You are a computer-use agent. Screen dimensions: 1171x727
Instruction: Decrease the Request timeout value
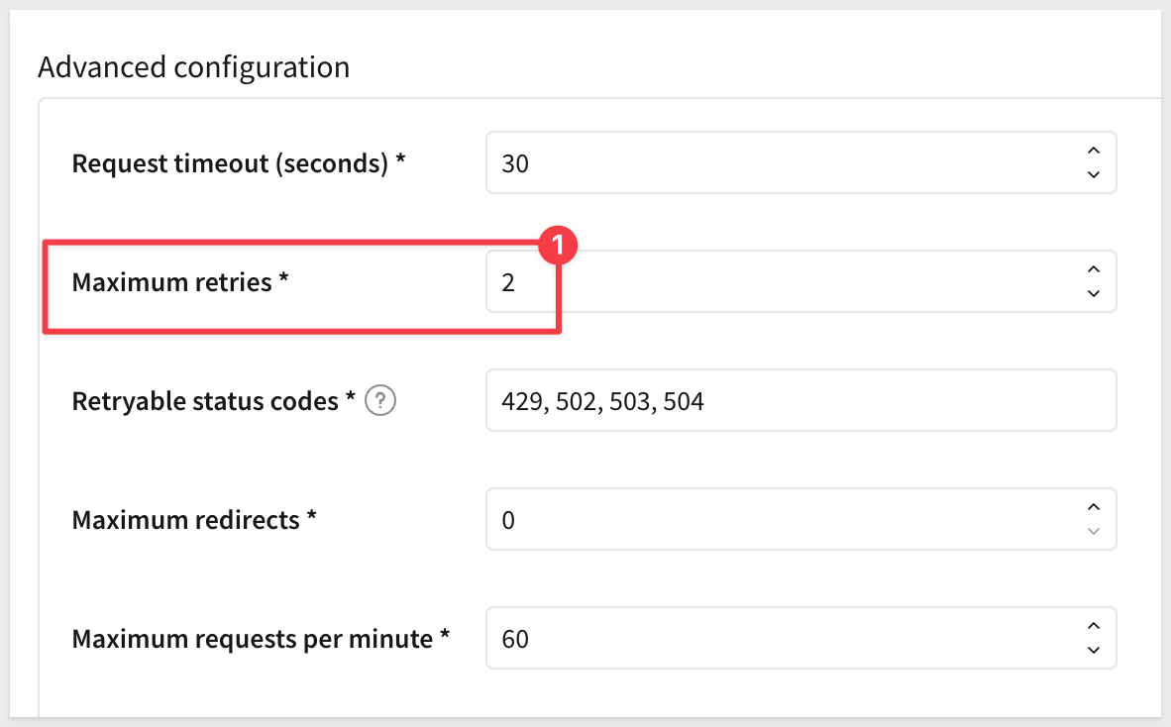tap(1094, 174)
